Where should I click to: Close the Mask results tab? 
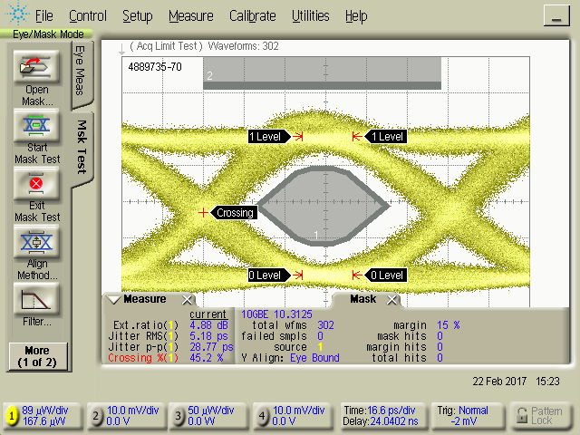[393, 300]
